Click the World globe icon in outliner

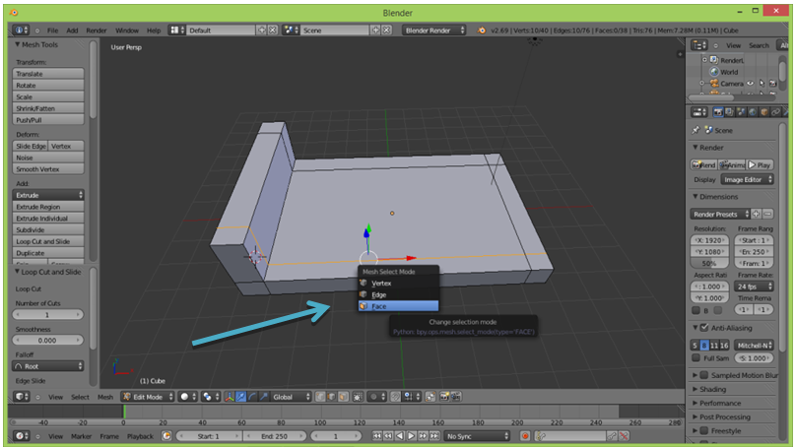713,72
